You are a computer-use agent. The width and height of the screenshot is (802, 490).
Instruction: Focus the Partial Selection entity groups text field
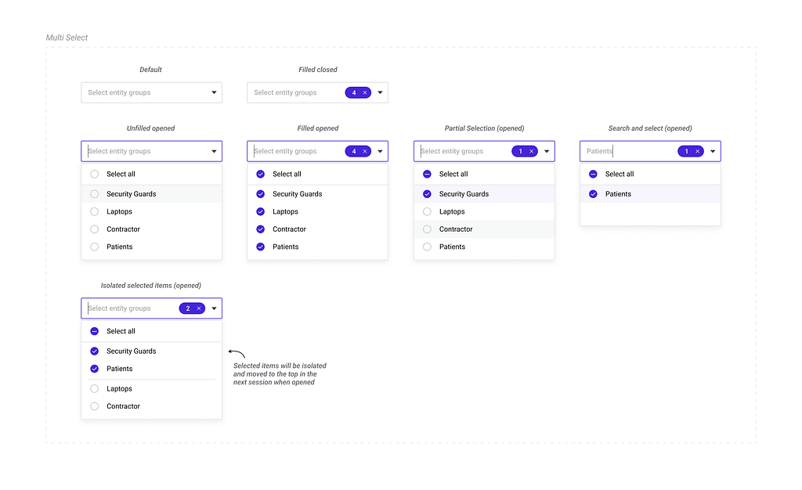(462, 151)
